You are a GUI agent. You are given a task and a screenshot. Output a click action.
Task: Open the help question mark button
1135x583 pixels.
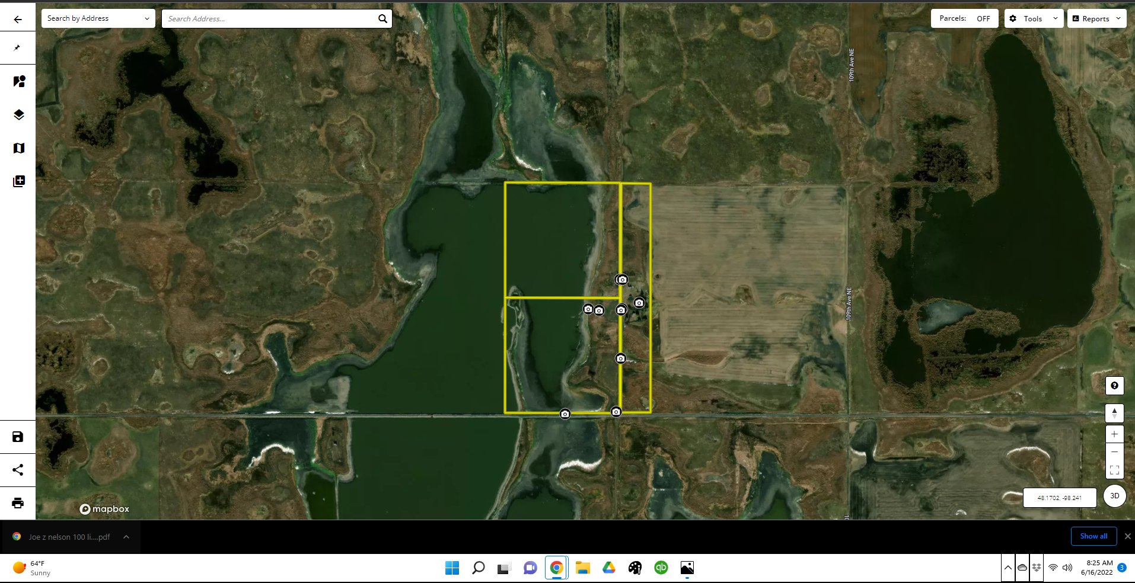point(1114,386)
